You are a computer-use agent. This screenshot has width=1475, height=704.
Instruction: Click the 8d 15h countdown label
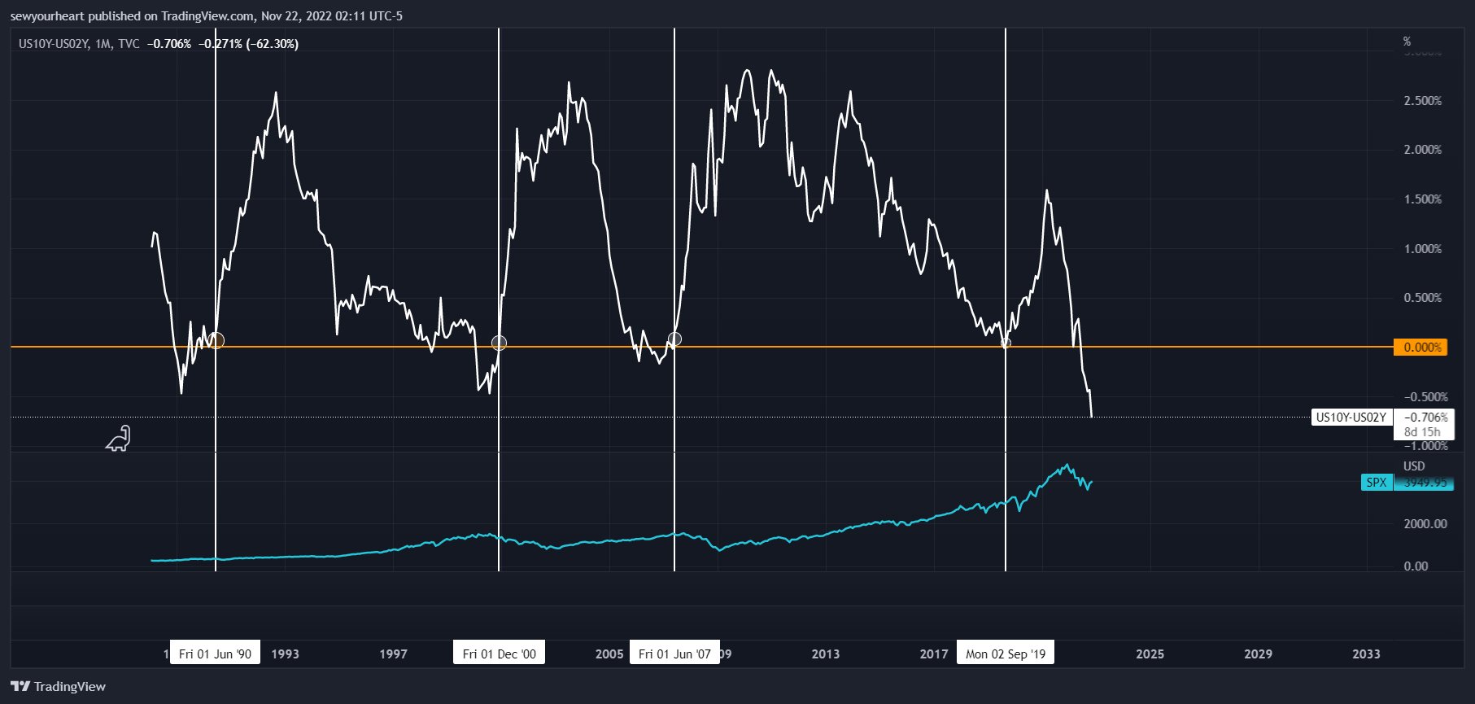click(x=1422, y=432)
